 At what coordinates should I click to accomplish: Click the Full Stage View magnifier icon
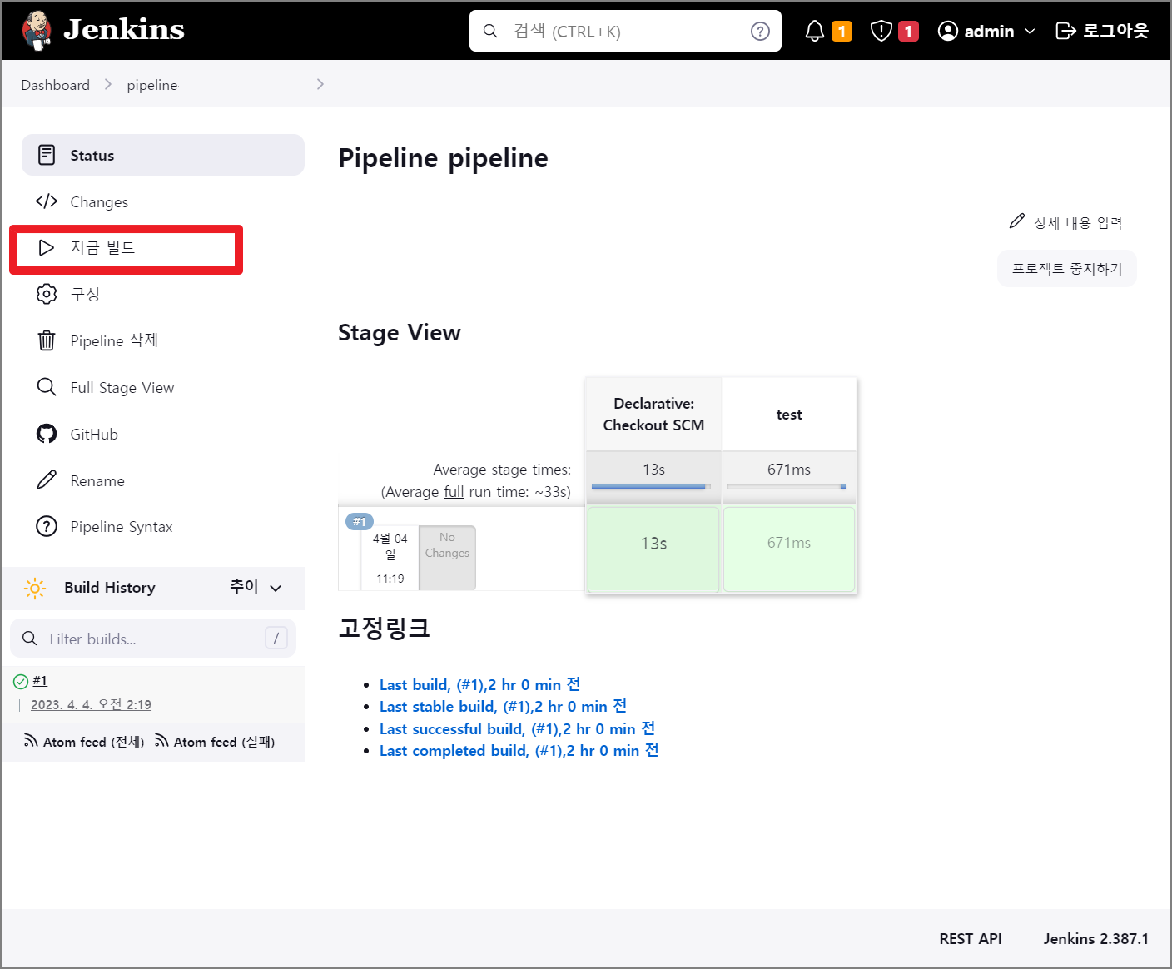tap(47, 387)
